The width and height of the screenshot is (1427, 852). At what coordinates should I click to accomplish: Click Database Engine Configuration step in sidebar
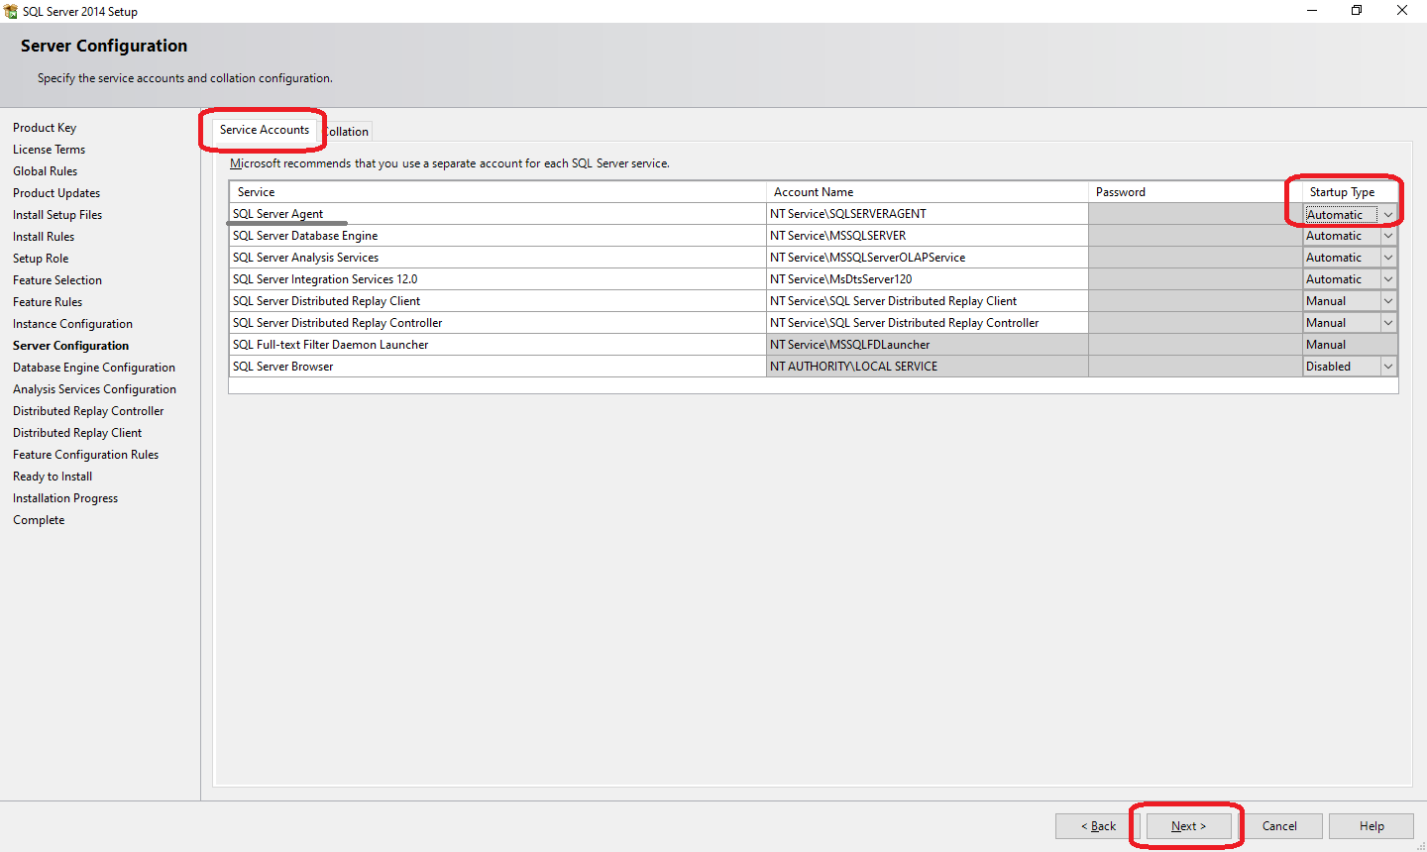[x=94, y=368]
